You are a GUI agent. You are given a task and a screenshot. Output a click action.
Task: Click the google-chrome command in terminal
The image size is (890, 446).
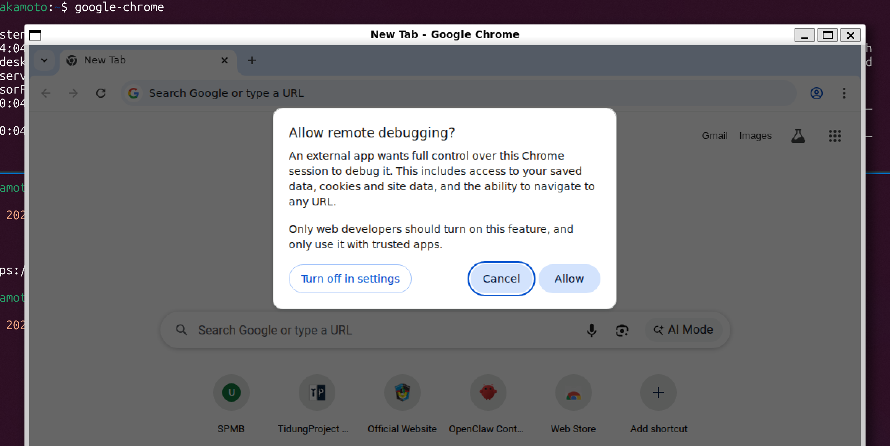119,7
